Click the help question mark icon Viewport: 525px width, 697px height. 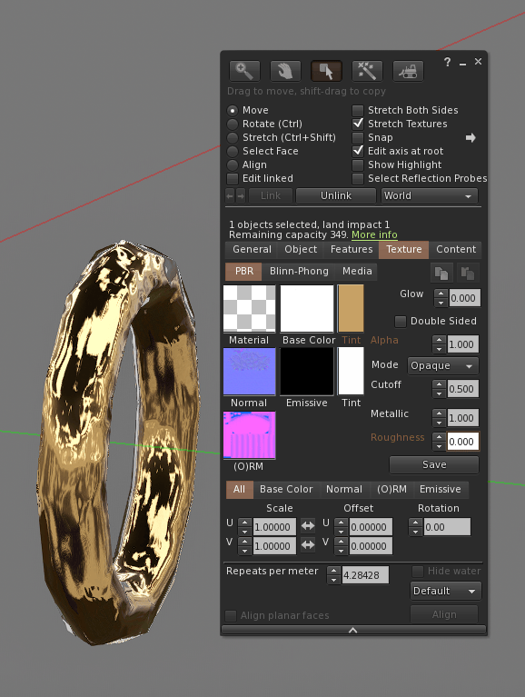[447, 62]
